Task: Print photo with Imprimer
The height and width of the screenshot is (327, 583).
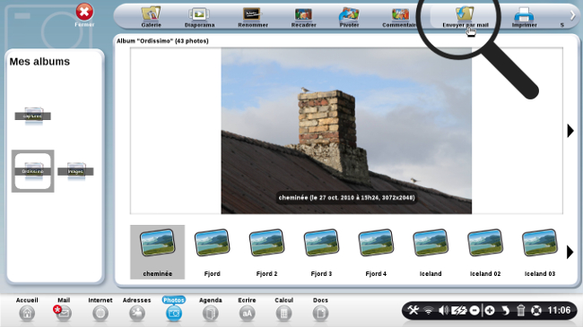Action: coord(524,17)
